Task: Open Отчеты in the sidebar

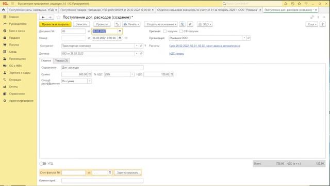Action: click(x=13, y=87)
